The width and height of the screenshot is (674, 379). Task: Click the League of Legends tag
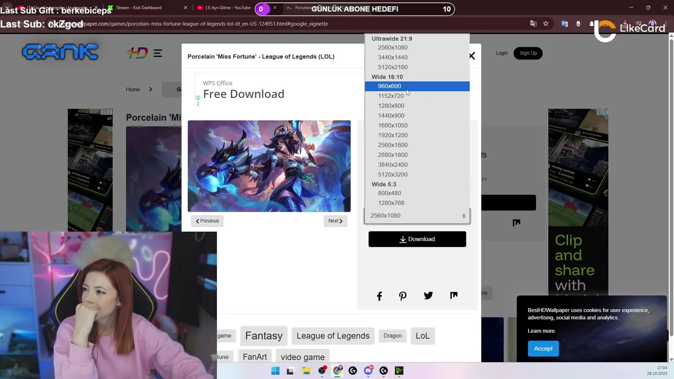click(x=333, y=336)
